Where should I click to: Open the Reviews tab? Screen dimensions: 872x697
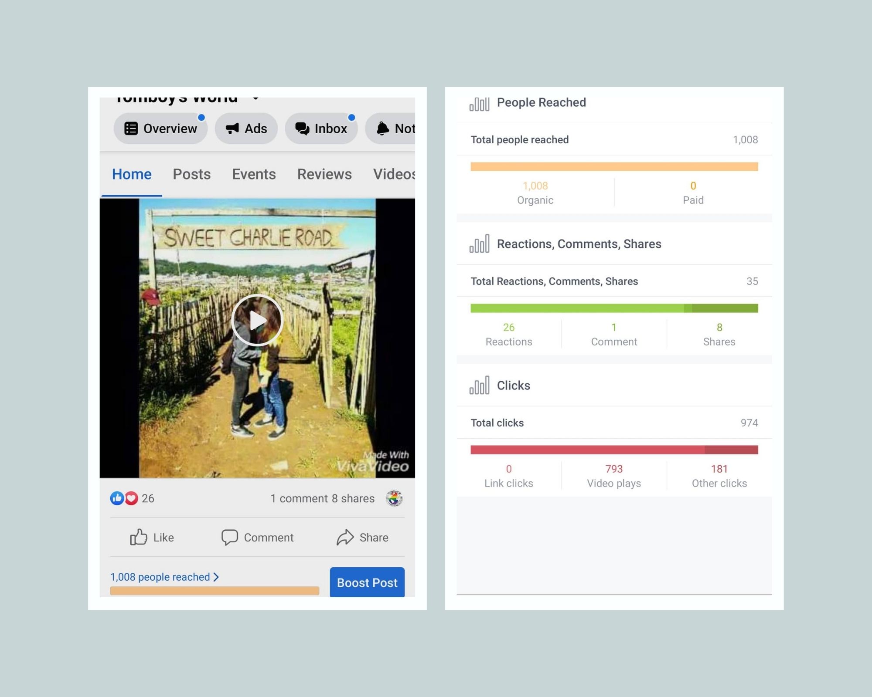[x=324, y=174]
